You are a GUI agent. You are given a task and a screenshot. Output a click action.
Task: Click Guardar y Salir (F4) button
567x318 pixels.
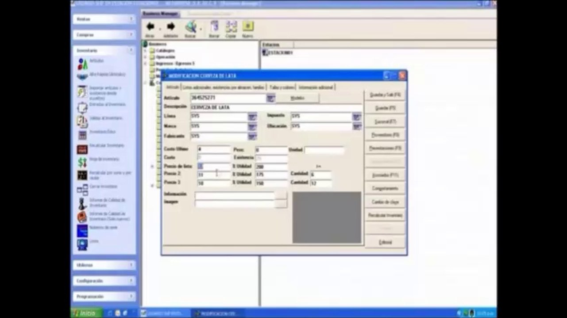pos(385,95)
